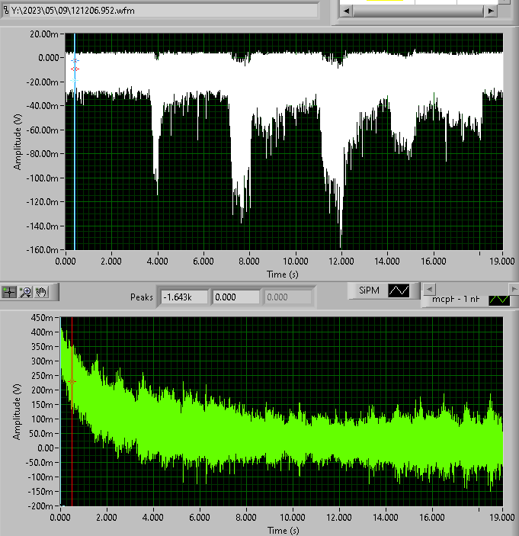Screen dimensions: 519x536
Task: Click left arrow of legend scrollbar
Action: (429, 289)
